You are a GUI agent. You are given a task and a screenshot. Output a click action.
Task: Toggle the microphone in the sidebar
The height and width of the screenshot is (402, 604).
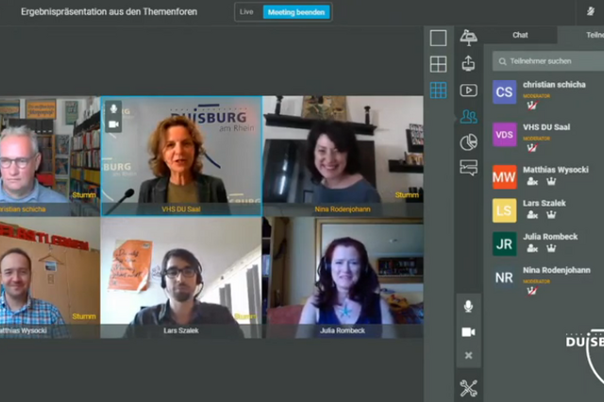[468, 307]
